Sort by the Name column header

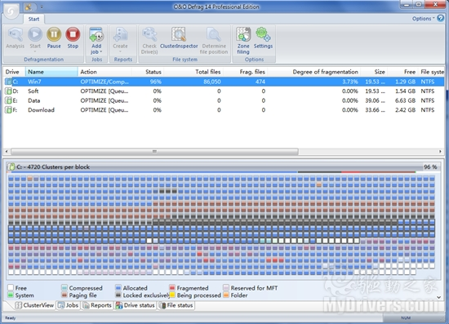[x=51, y=72]
